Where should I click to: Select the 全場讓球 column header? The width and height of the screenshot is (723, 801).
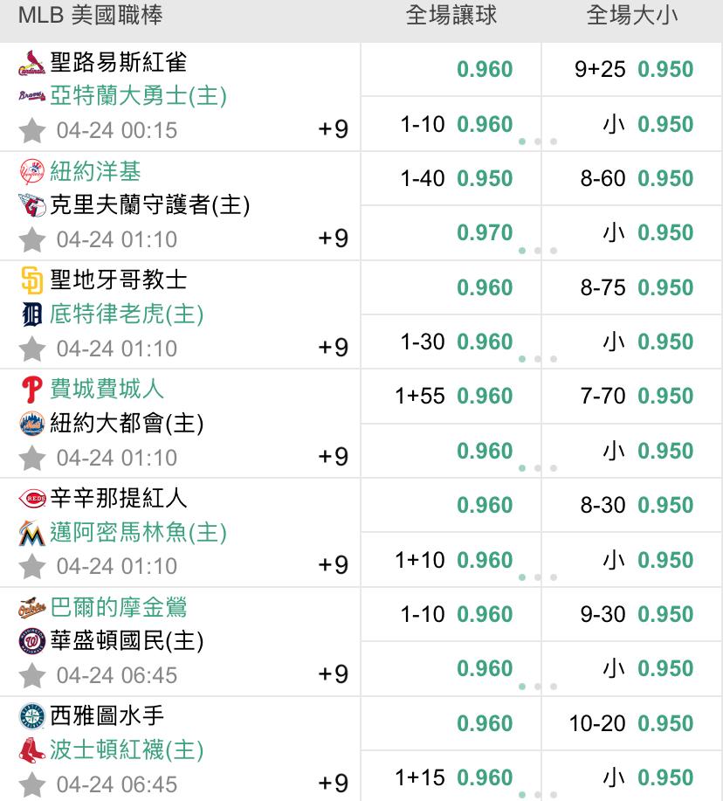451,16
